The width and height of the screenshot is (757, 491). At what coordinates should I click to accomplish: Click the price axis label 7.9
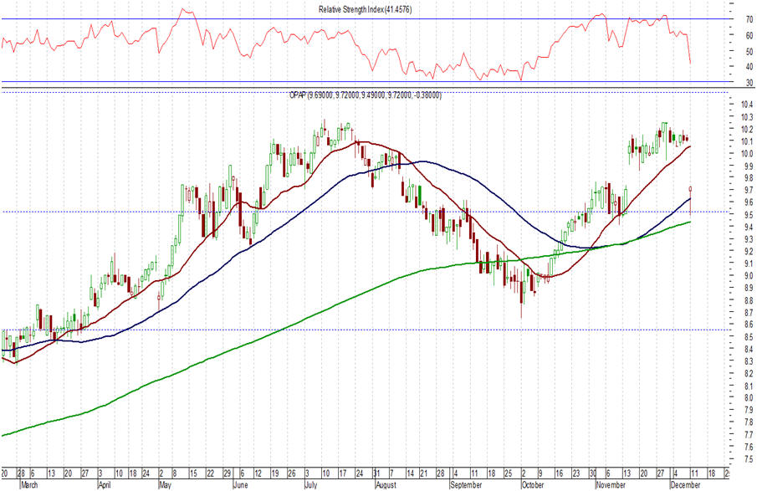749,410
